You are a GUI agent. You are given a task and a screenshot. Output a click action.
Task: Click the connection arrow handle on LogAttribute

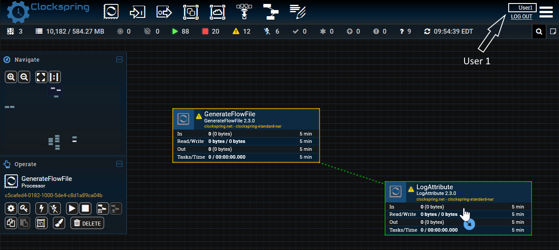pos(469,225)
